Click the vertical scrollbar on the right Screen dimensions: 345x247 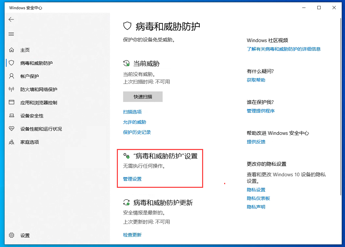click(341, 107)
